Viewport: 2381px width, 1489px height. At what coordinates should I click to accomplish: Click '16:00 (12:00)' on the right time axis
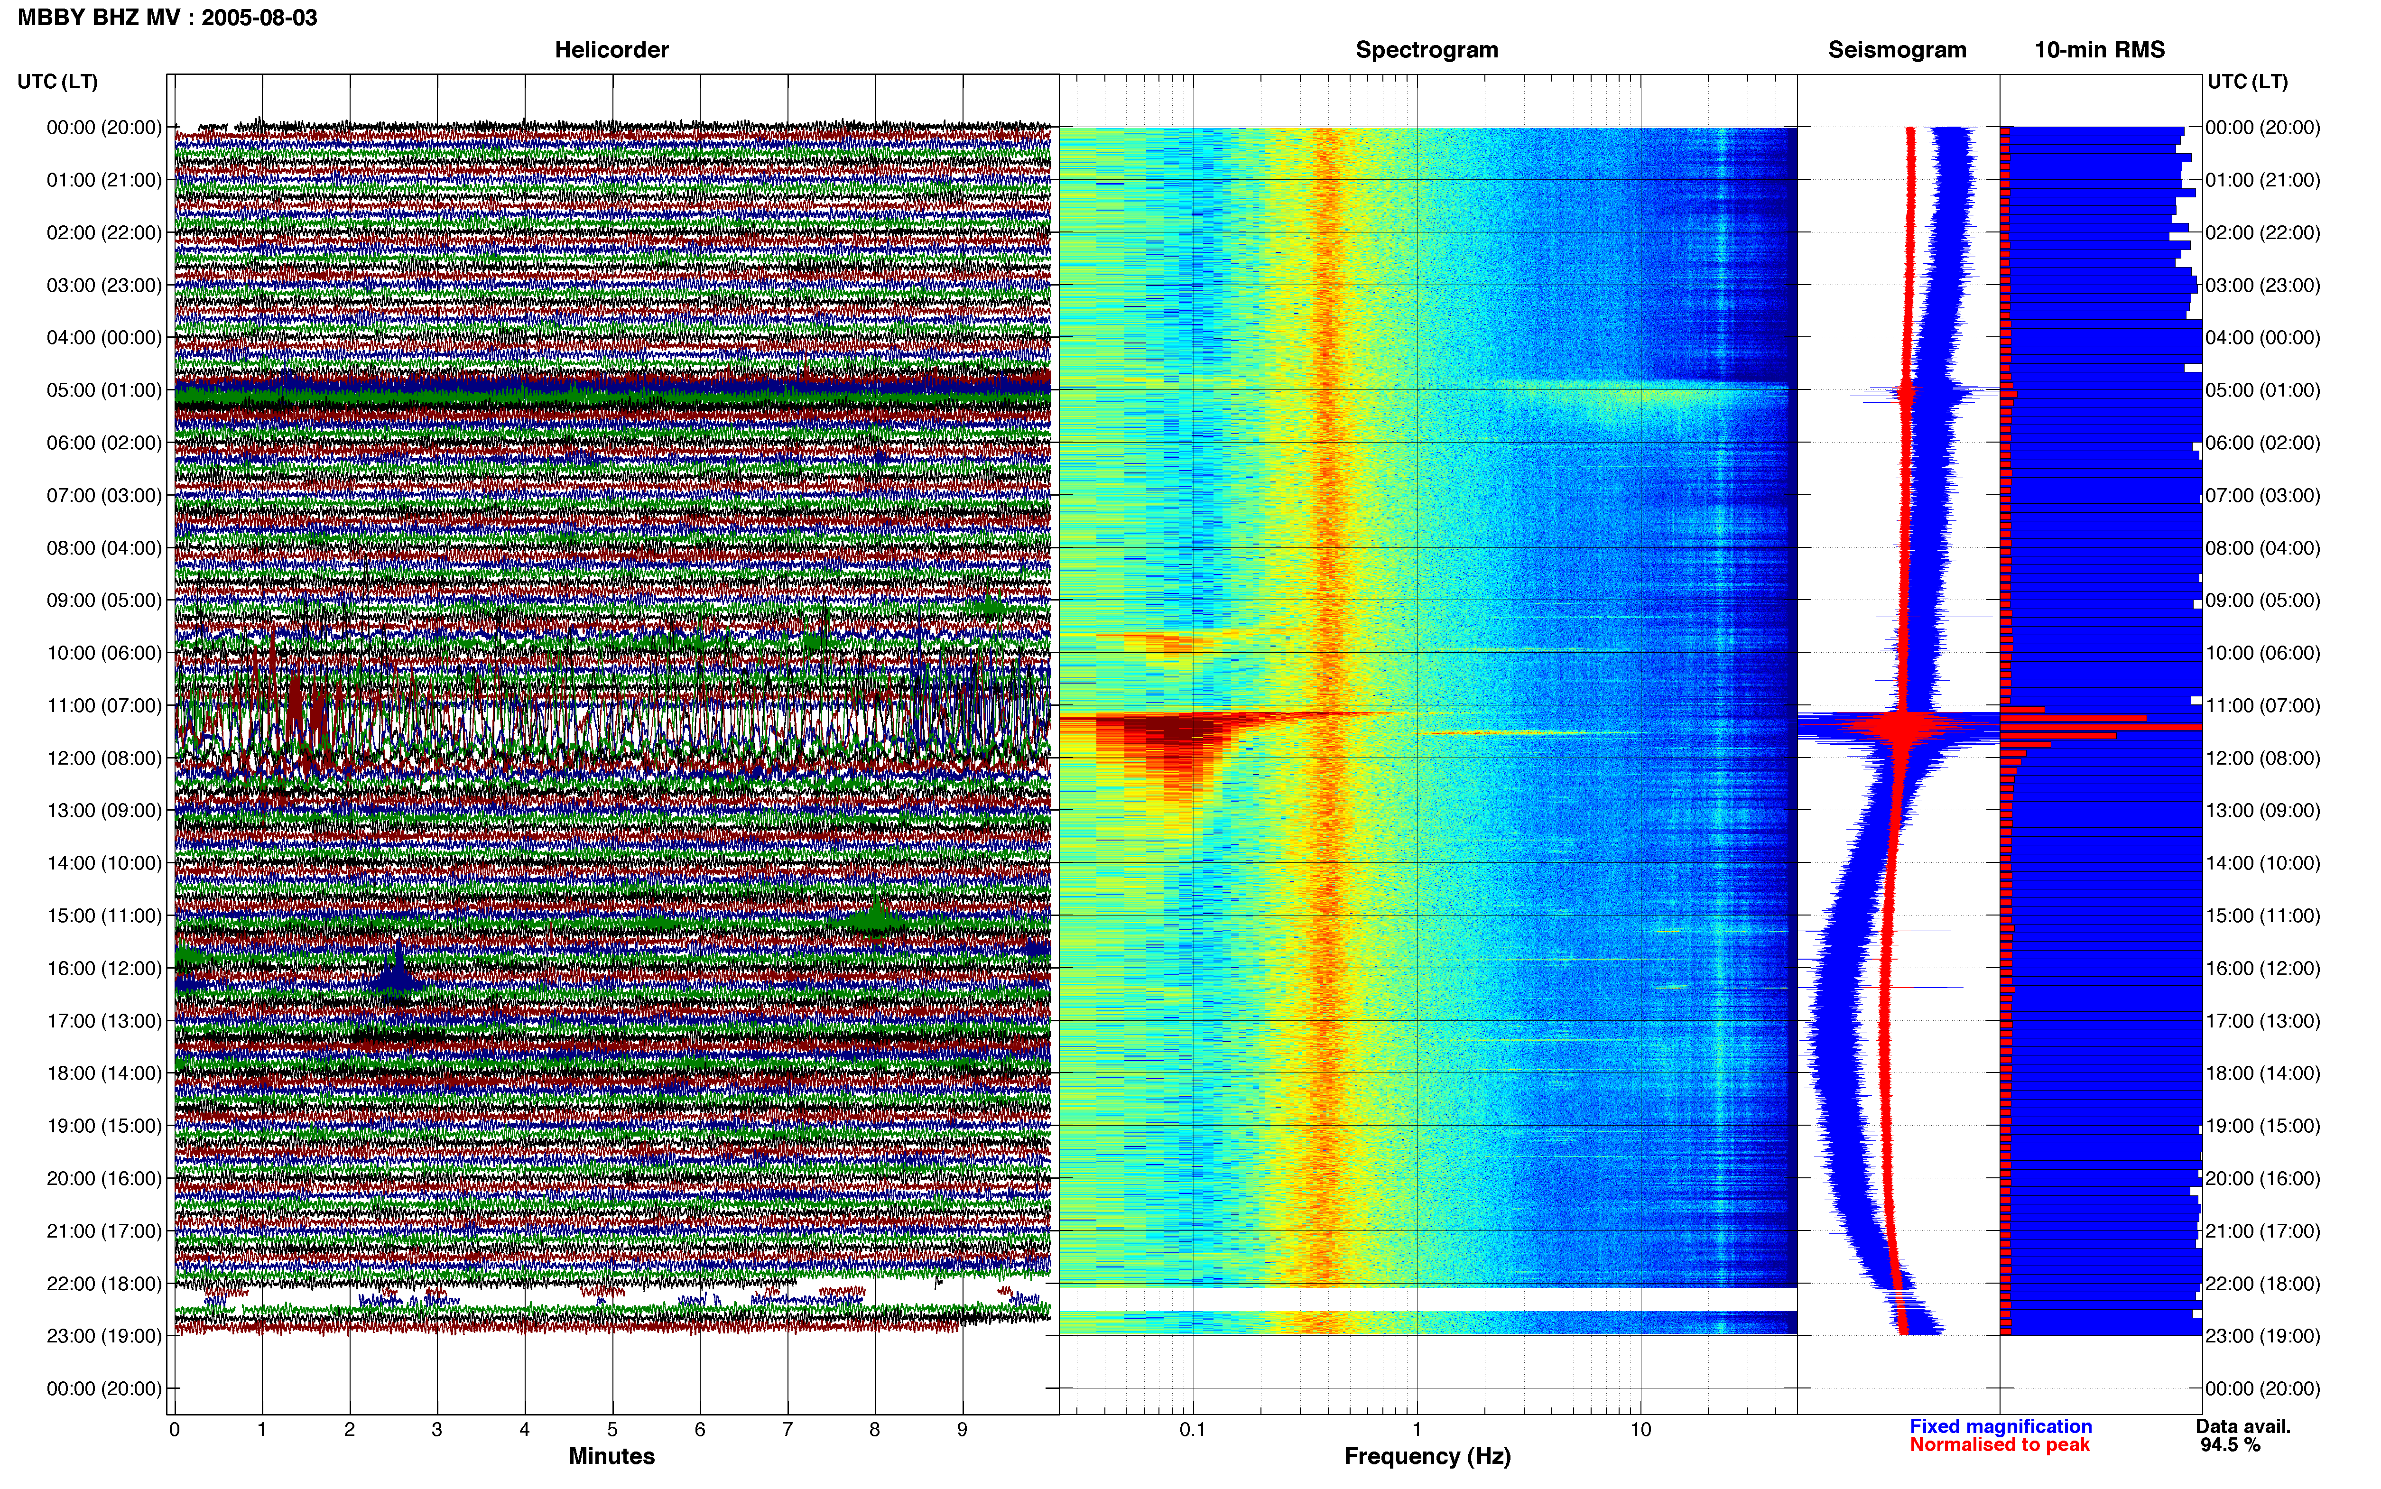point(2263,968)
